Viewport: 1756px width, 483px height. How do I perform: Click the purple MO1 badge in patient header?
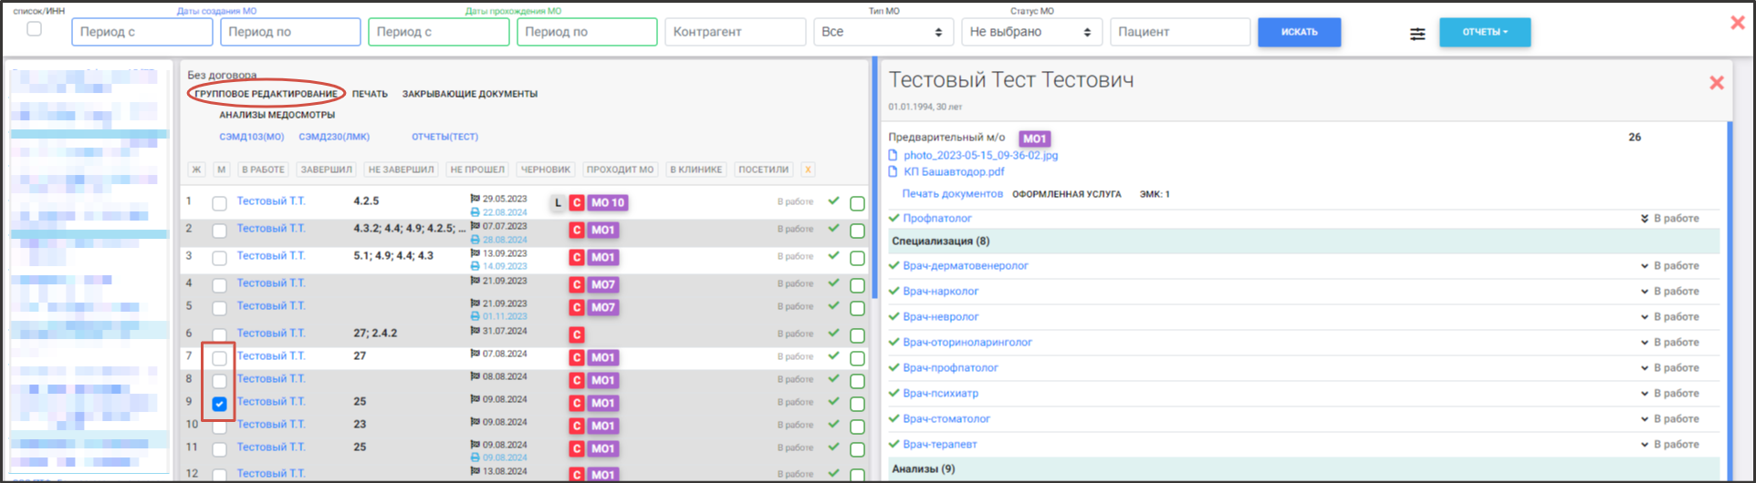pyautogui.click(x=1034, y=139)
